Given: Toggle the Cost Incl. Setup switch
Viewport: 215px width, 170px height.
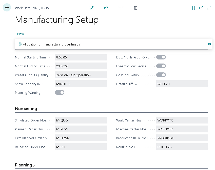Looking at the screenshot, I should click(x=161, y=75).
